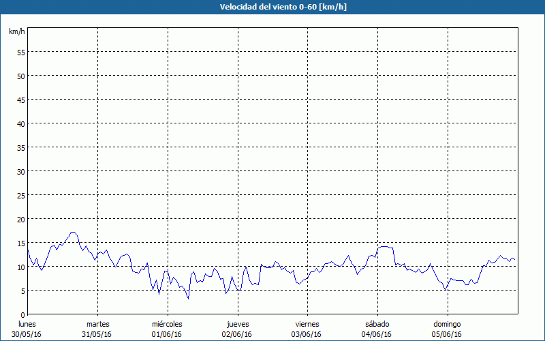Click the km/h unit label above the axis
The width and height of the screenshot is (545, 341).
click(x=17, y=32)
